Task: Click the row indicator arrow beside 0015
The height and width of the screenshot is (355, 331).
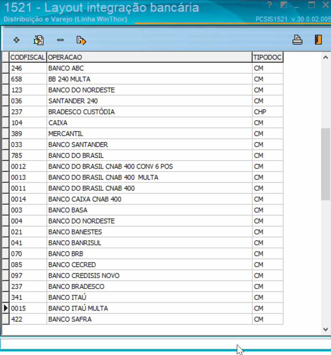Action: pos(5,309)
